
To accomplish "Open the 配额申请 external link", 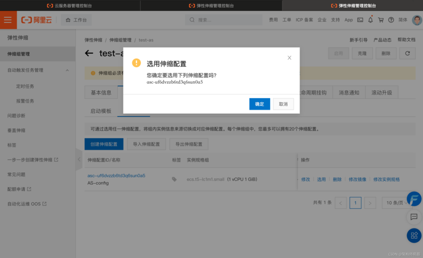I will click(x=19, y=189).
